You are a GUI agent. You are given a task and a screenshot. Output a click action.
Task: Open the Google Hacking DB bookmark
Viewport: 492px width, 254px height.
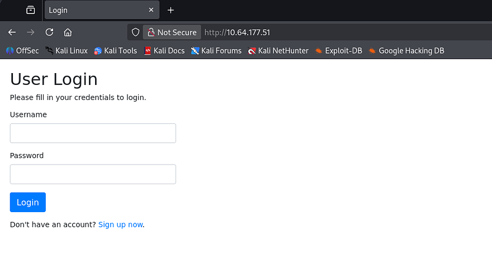coord(406,51)
